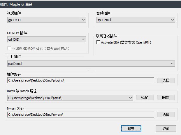This screenshot has width=181, height=135.
Task: Click the 手柄插件 group label
Action: (14, 56)
